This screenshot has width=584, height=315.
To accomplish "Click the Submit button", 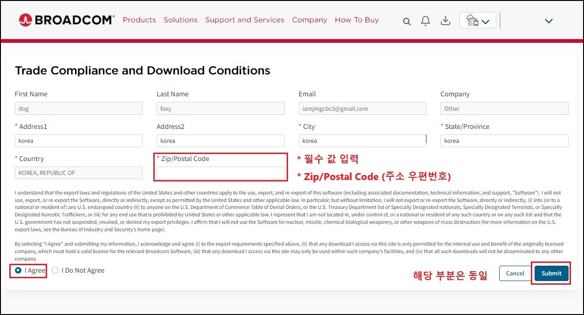I will (551, 273).
